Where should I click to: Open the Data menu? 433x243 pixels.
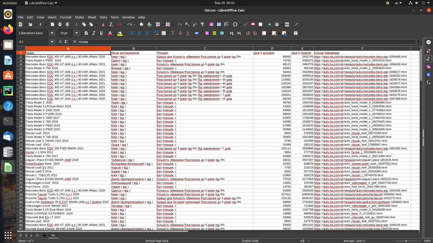click(103, 17)
